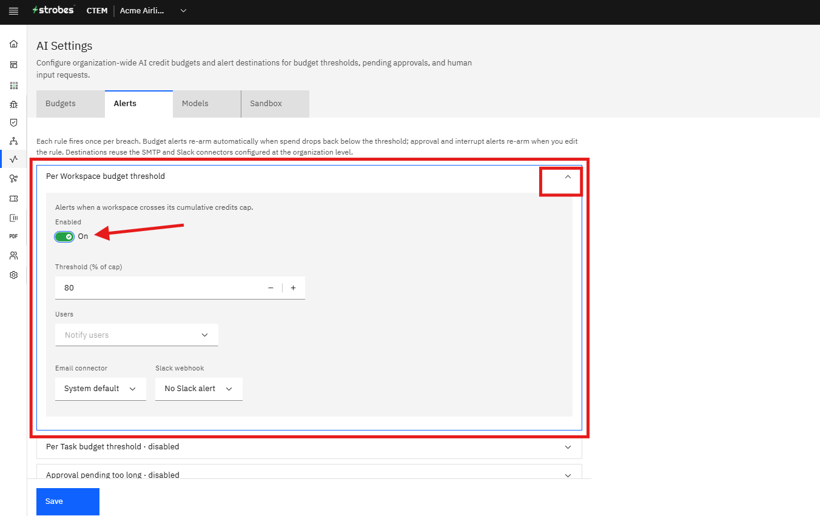Open the ticket icon in sidebar
The height and width of the screenshot is (516, 820).
13,198
